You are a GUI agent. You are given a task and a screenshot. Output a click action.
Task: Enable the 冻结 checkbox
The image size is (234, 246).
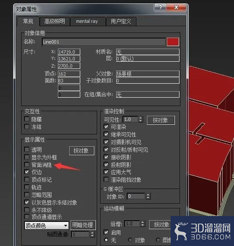[27, 126]
